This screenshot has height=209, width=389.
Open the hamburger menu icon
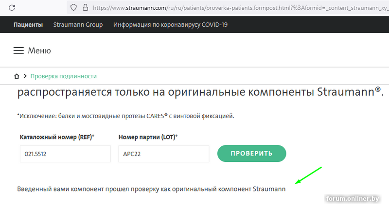pos(18,51)
